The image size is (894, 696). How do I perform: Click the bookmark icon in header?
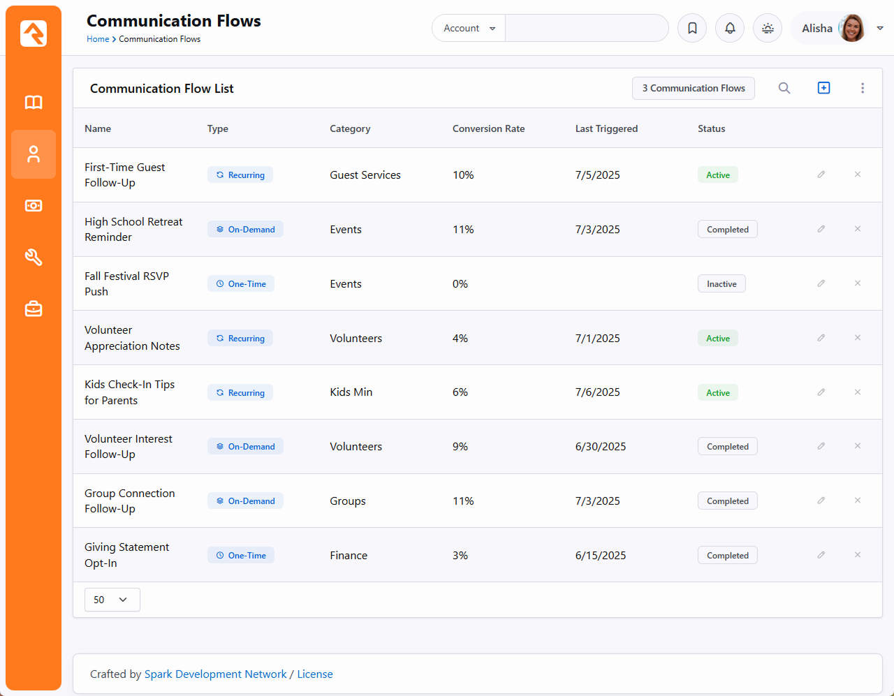tap(692, 28)
